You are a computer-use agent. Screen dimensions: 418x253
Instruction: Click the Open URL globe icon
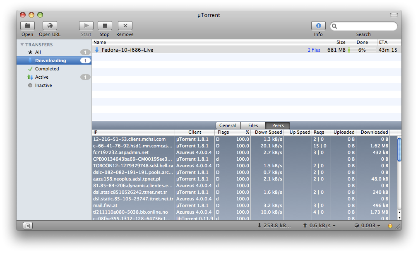point(50,26)
